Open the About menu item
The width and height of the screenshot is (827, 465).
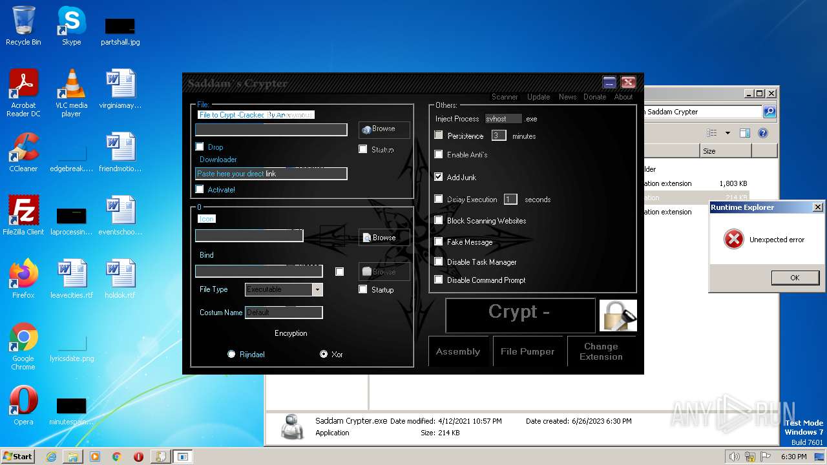click(623, 97)
